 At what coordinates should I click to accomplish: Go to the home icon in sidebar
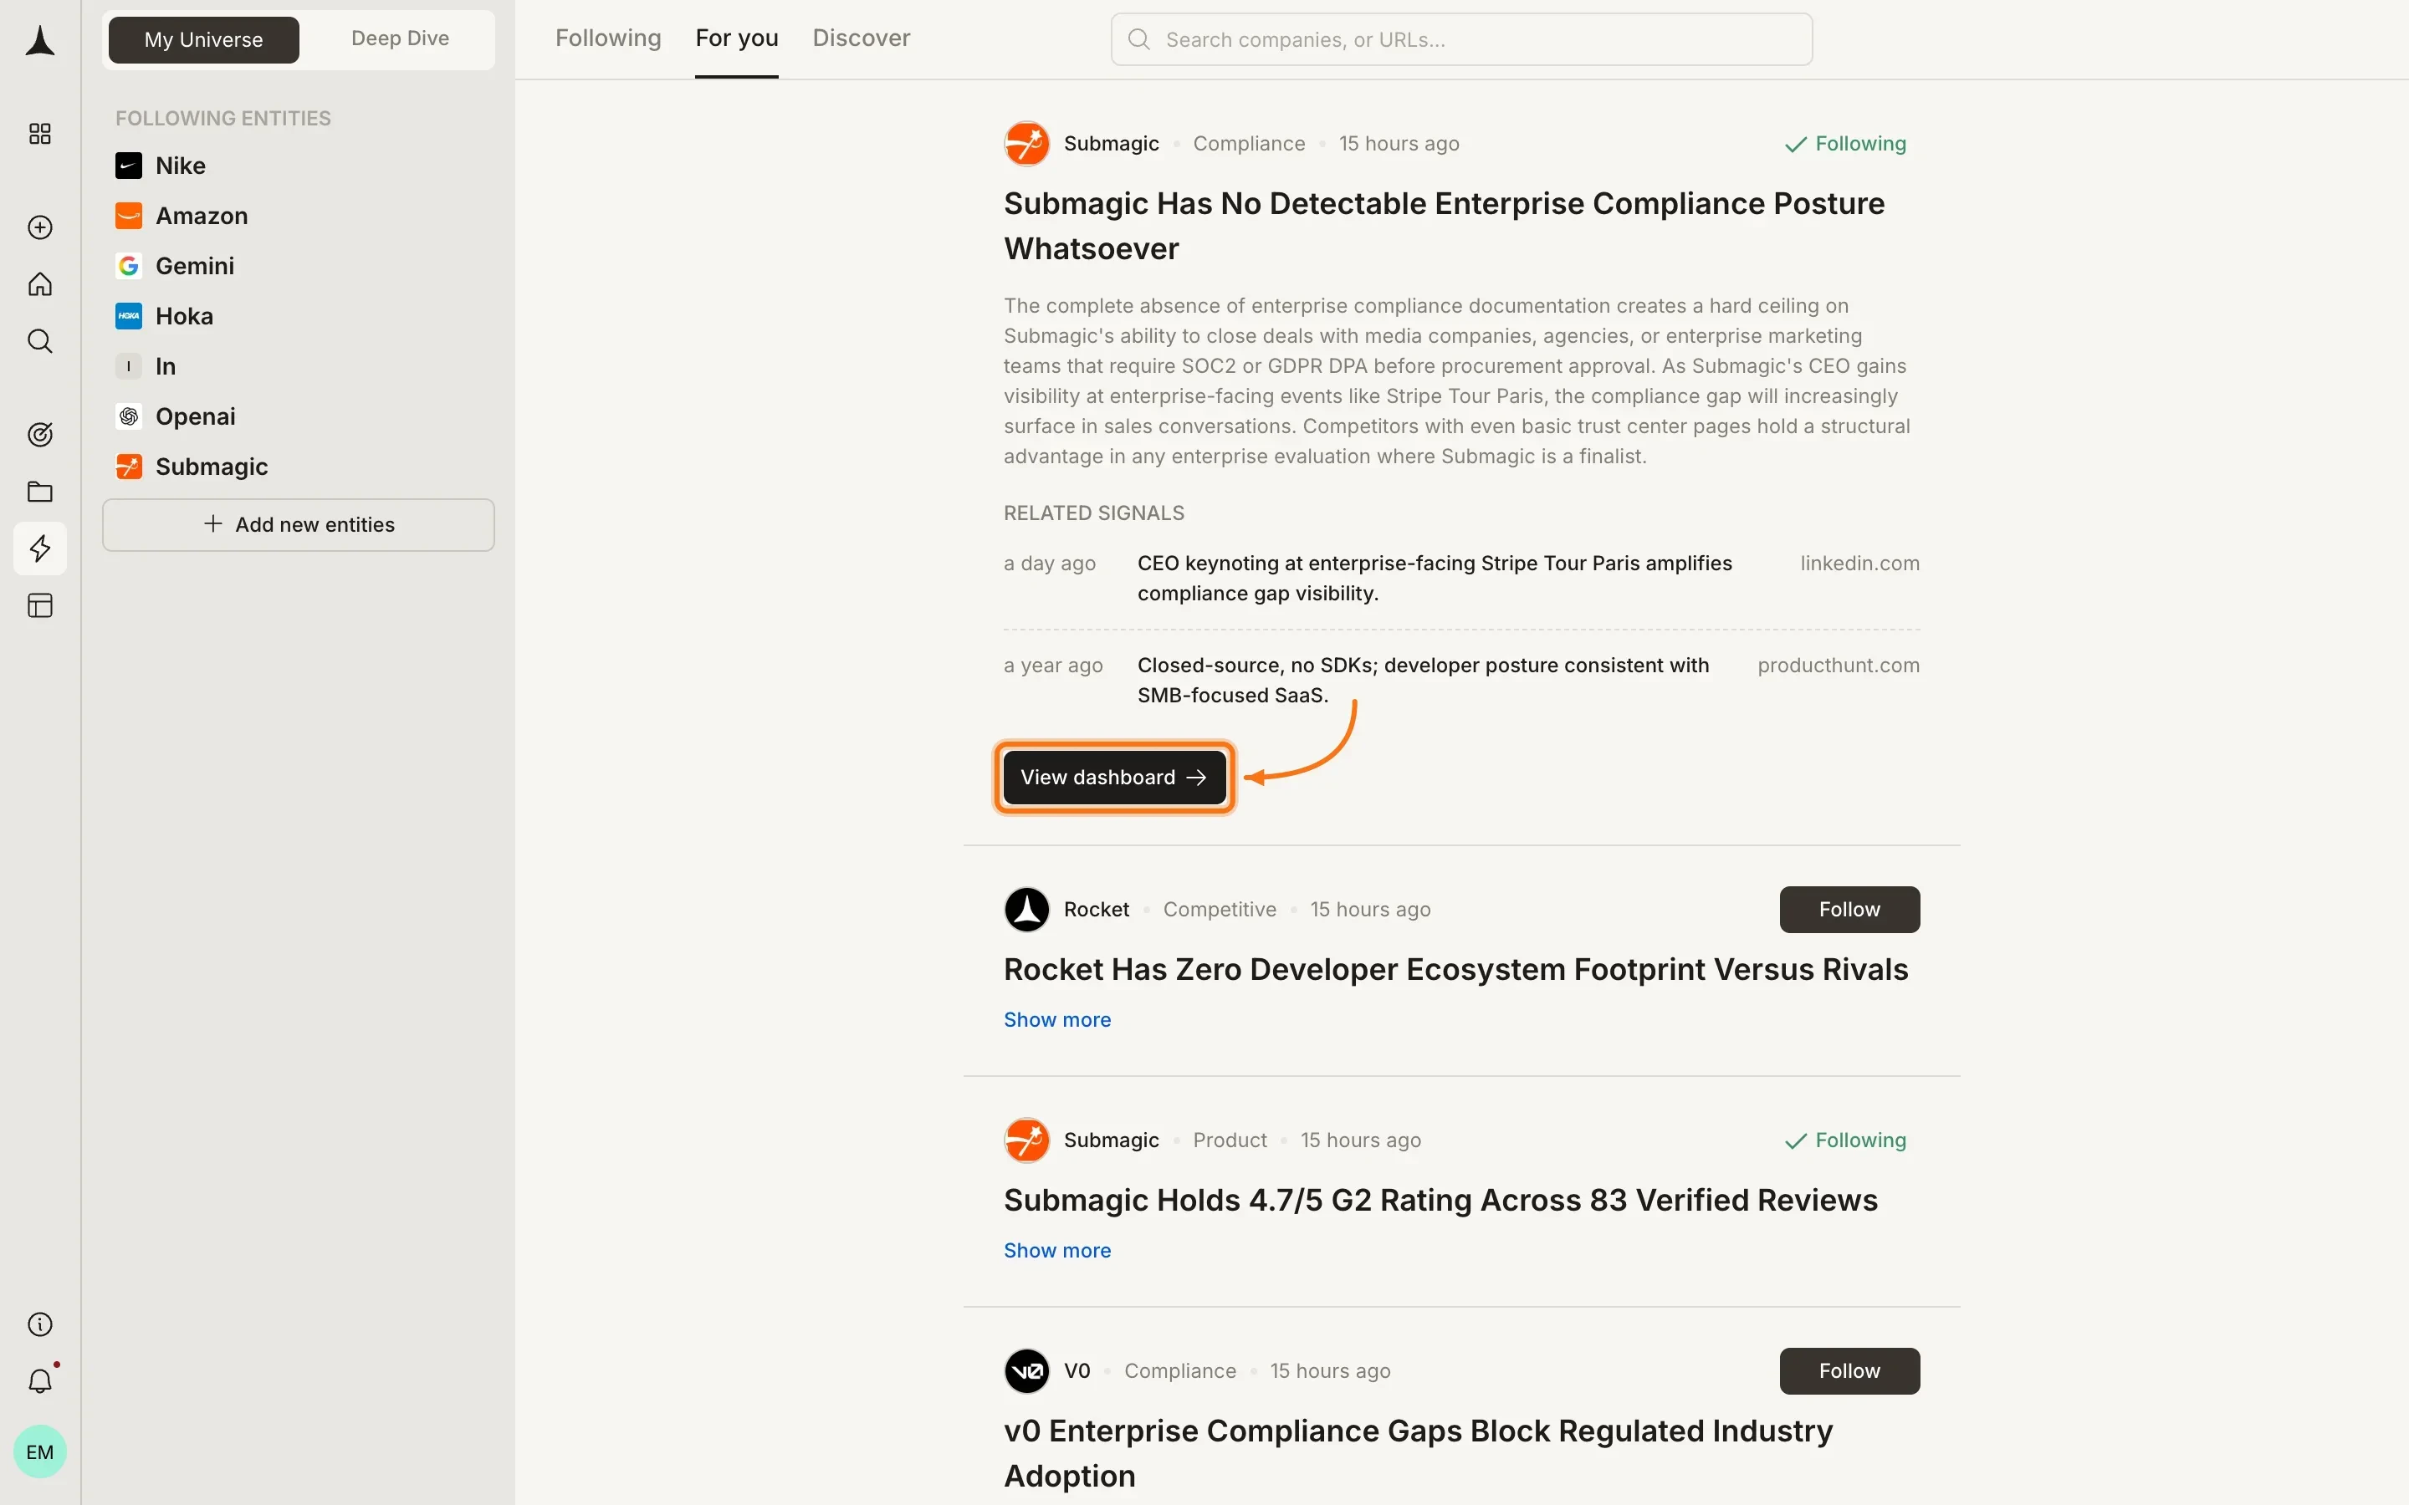(x=40, y=284)
